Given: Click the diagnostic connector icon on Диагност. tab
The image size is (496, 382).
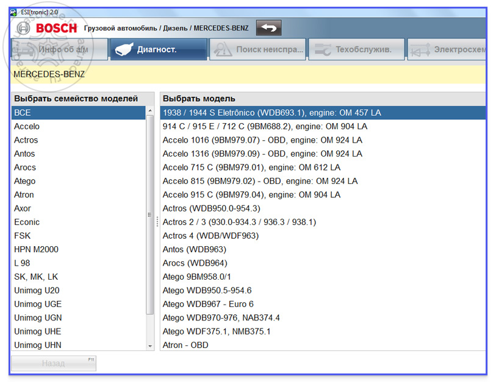Looking at the screenshot, I should 124,49.
